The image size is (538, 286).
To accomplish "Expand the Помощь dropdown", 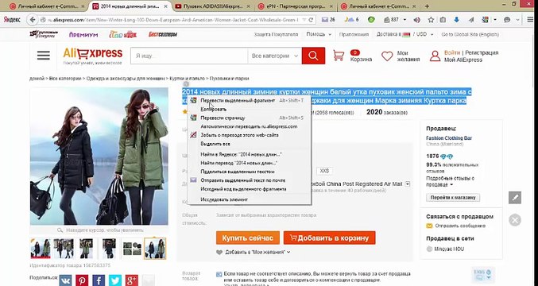I will tap(319, 34).
